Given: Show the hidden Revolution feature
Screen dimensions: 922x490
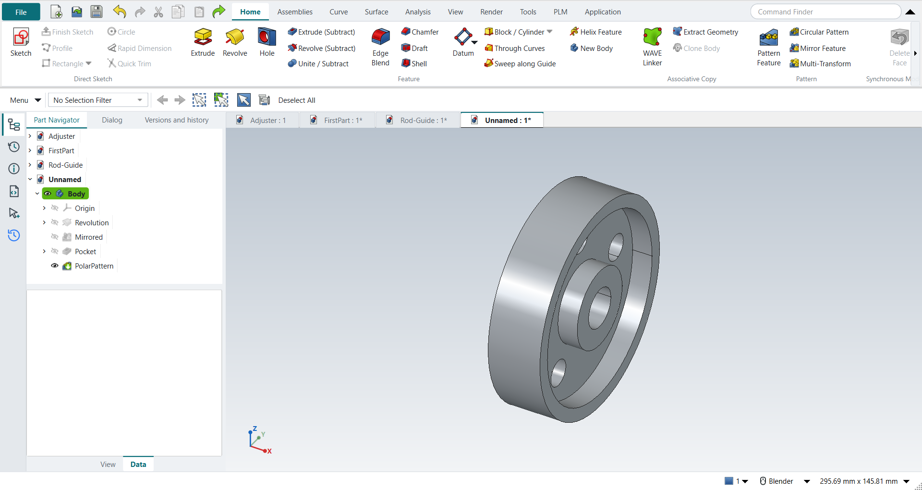Looking at the screenshot, I should [x=55, y=222].
